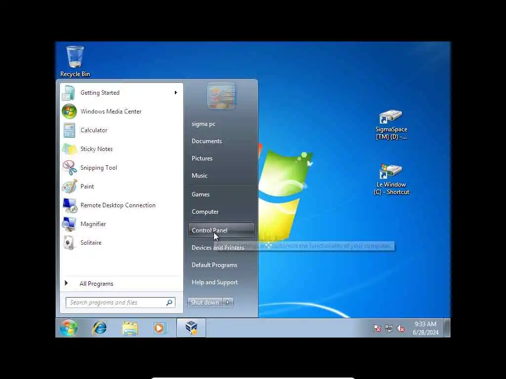The width and height of the screenshot is (506, 379).
Task: Open Computer from Start menu
Action: click(205, 212)
